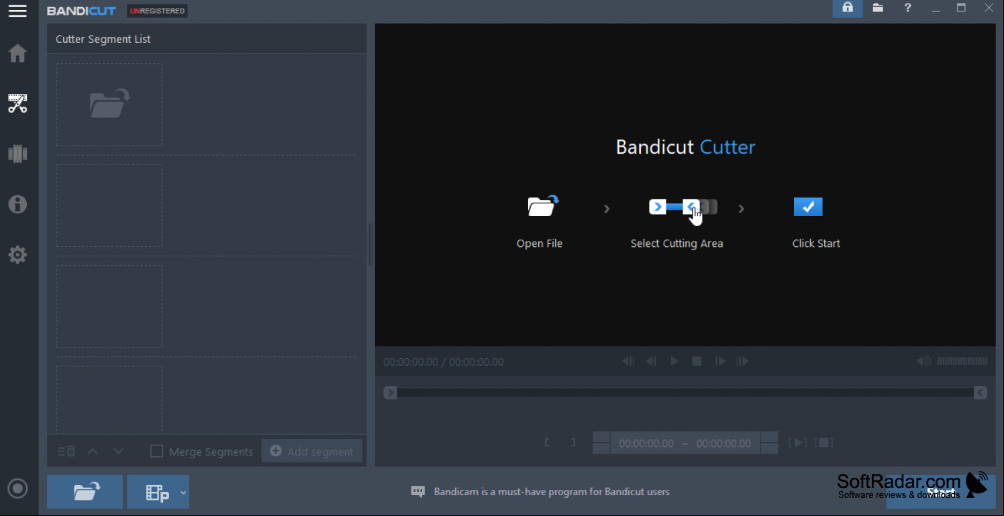Open the Settings gear in sidebar
The height and width of the screenshot is (516, 1004).
point(17,254)
